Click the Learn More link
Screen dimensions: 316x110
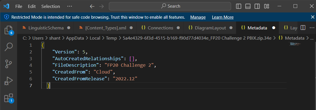223,17
